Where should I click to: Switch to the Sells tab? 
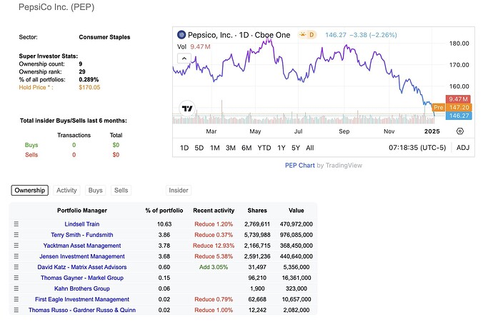(121, 190)
